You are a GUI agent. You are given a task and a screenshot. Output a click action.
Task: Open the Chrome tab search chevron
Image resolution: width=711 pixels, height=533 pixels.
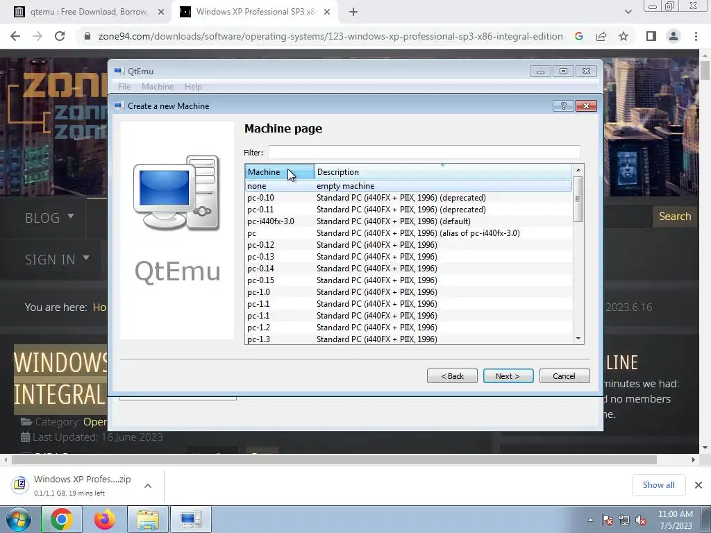point(628,12)
